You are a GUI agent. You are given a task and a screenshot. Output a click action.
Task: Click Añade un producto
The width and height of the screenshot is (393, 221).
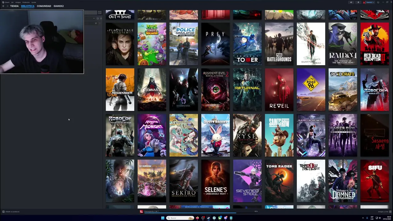(x=11, y=211)
